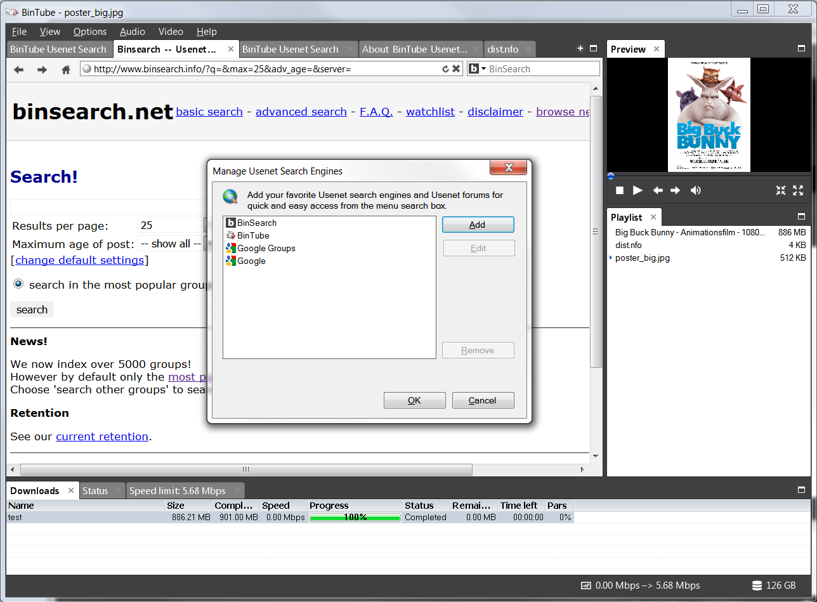The height and width of the screenshot is (602, 817).
Task: Open the search engine selector 'b' icon
Action: point(476,69)
